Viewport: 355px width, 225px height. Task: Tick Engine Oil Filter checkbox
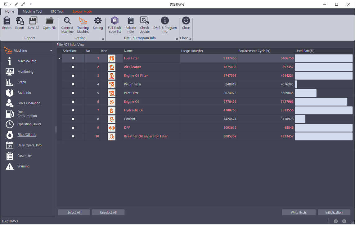tap(73, 76)
